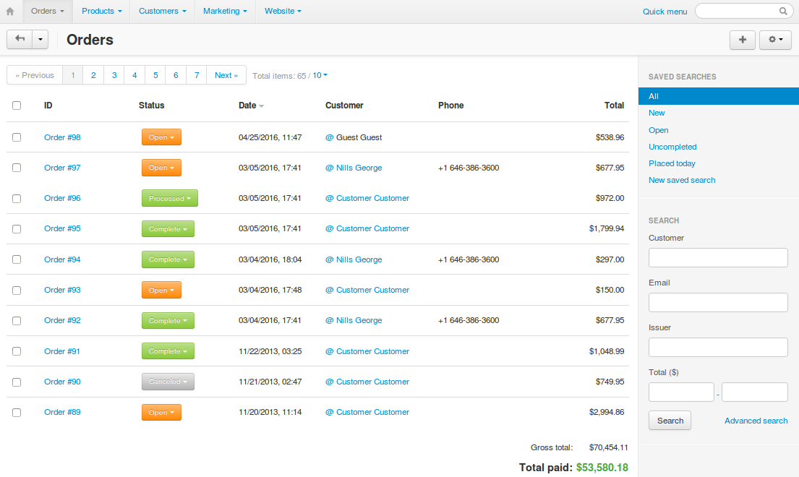This screenshot has height=477, width=799.
Task: Open status dropdown for Order #98
Action: [x=161, y=137]
